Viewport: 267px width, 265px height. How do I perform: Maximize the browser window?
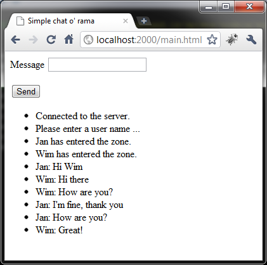(226, 7)
